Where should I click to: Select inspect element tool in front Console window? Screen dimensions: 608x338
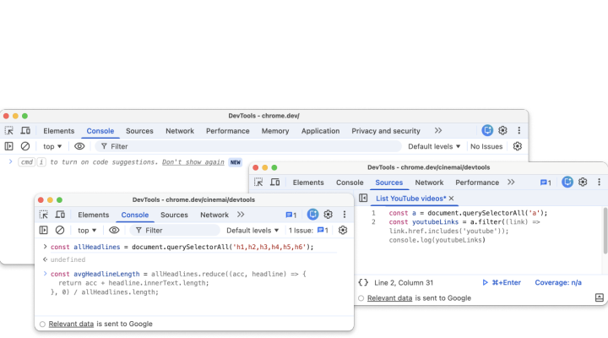tap(44, 215)
